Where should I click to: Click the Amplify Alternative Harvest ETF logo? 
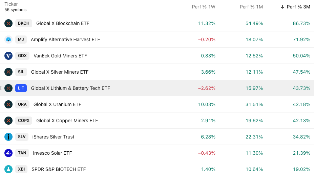[x=8, y=40]
